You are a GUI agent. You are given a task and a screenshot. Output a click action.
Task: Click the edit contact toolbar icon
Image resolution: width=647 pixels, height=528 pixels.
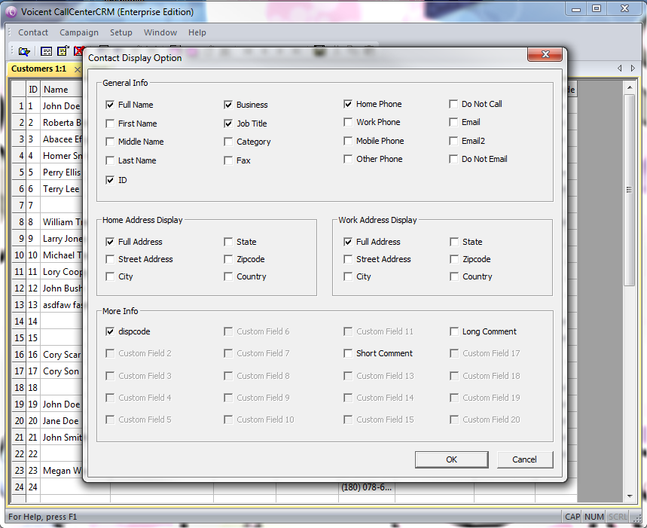[63, 51]
